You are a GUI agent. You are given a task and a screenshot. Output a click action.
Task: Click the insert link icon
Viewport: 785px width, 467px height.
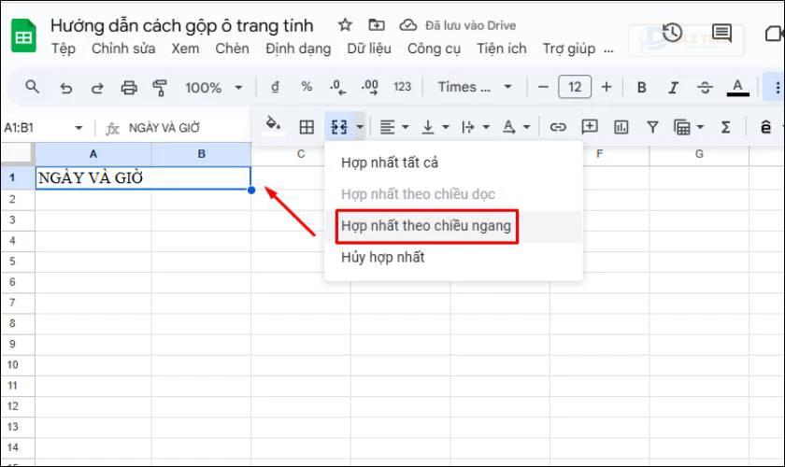tap(558, 127)
